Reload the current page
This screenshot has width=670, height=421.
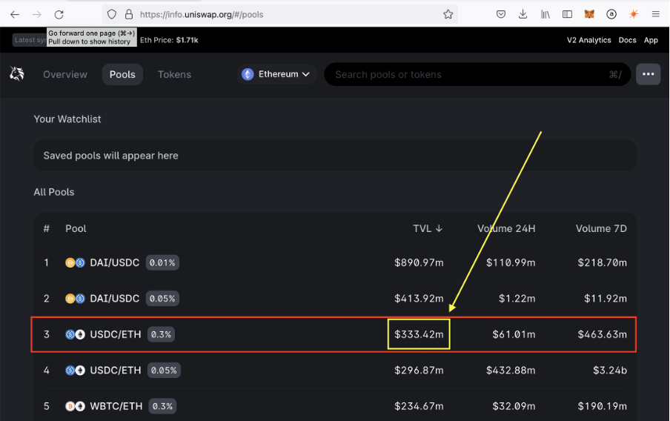pos(59,15)
